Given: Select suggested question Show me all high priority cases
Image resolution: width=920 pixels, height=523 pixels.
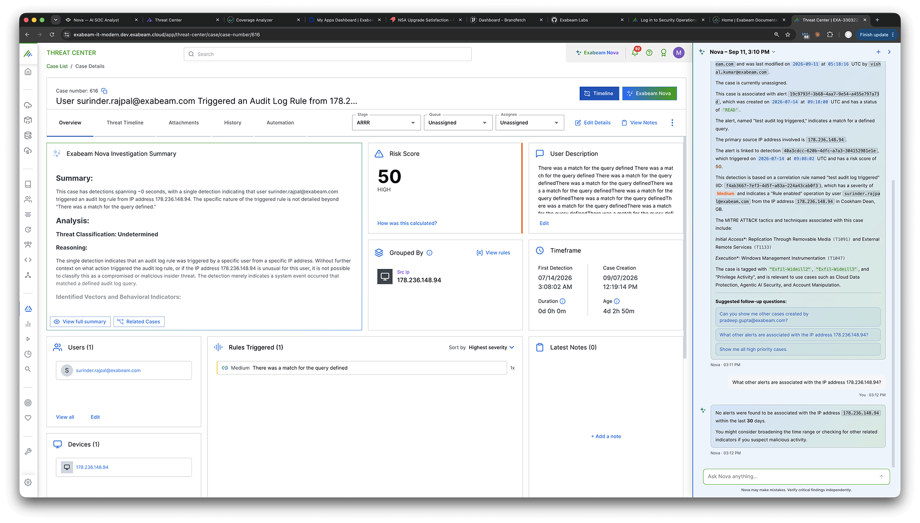Looking at the screenshot, I should tap(798, 349).
